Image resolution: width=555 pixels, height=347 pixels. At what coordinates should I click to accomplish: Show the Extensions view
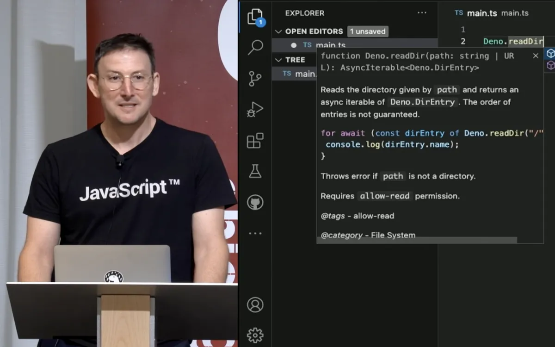coord(255,141)
